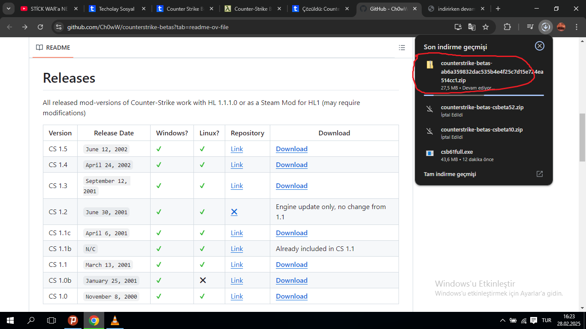This screenshot has height=329, width=586.
Task: Close the download history popup
Action: click(540, 46)
